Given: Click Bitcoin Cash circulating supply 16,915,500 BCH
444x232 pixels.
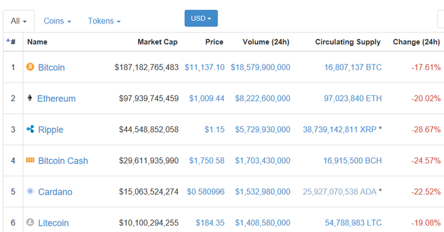Looking at the screenshot, I should coord(353,161).
